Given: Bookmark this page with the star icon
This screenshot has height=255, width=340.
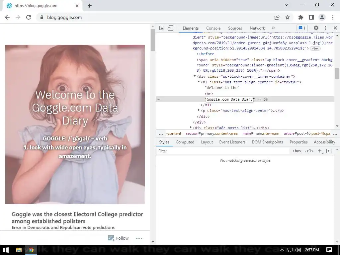Looking at the screenshot, I should 288,17.
